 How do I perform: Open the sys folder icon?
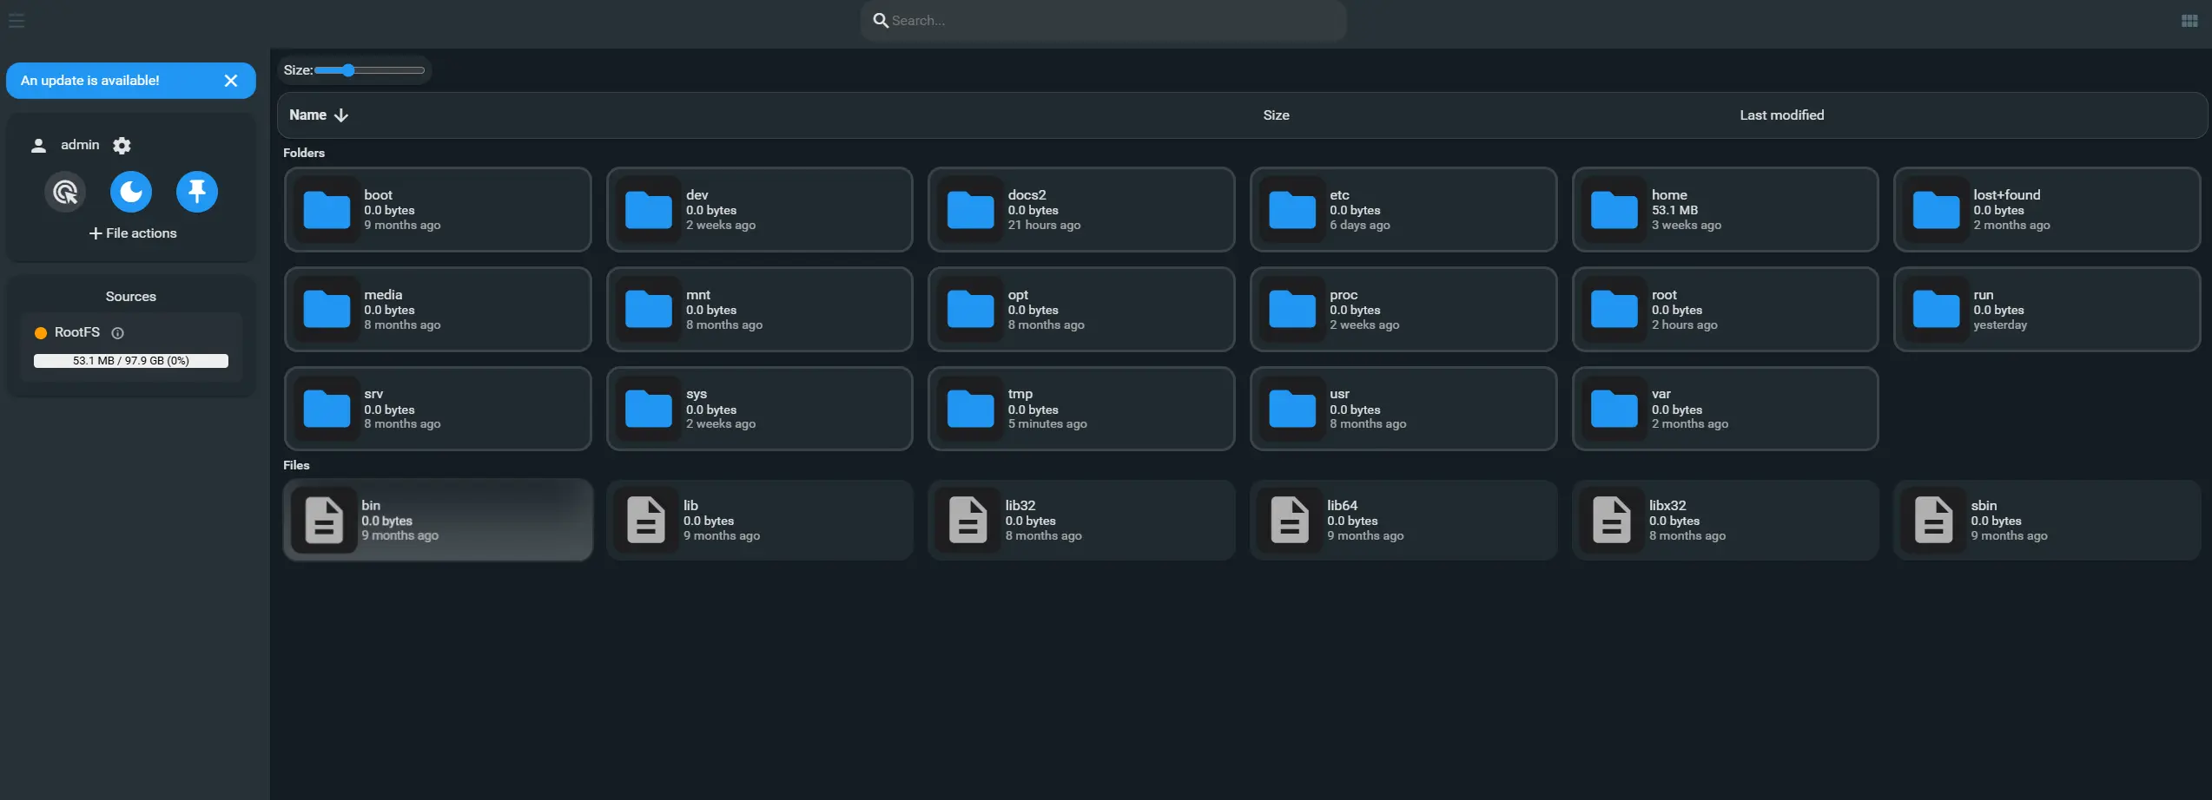(649, 410)
